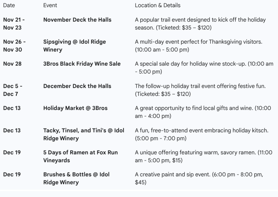Select Sipsgiving @ Idol Ridge Winery event

75,45
